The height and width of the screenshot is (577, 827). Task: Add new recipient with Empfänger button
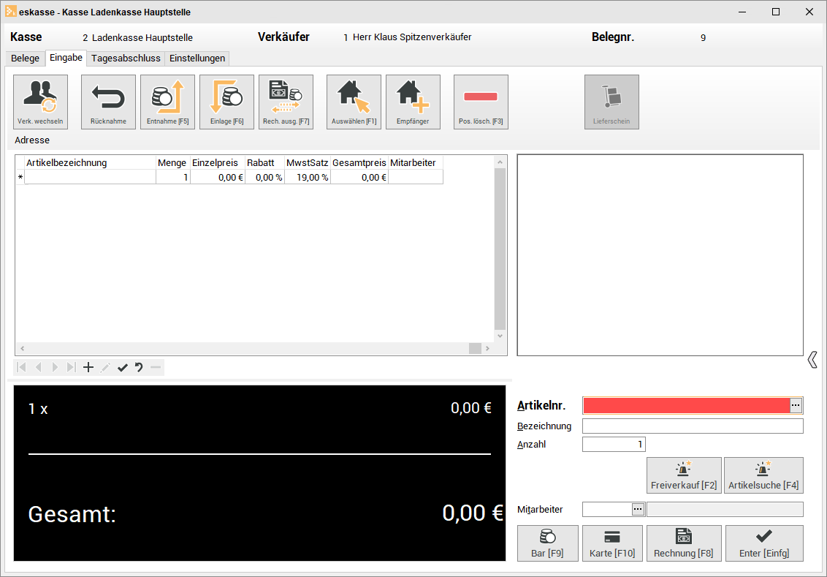pyautogui.click(x=413, y=102)
